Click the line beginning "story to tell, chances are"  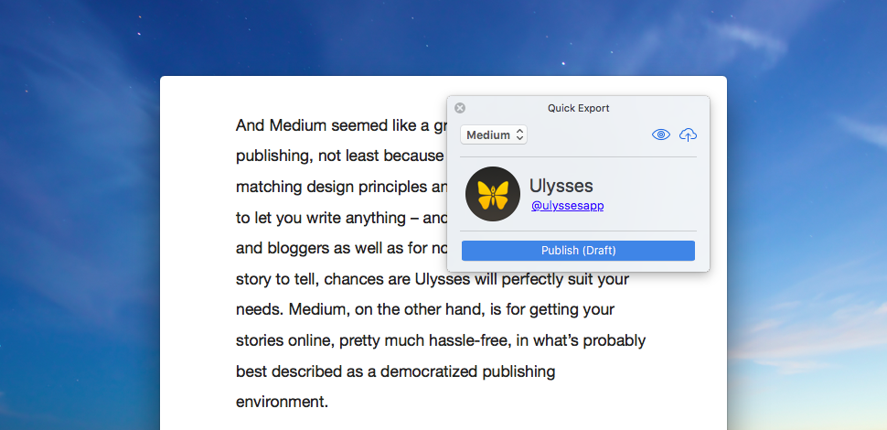(433, 280)
